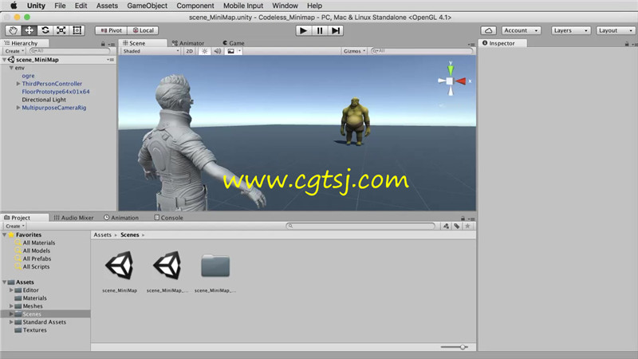
Task: Click the Save search favorite star
Action: [x=467, y=226]
